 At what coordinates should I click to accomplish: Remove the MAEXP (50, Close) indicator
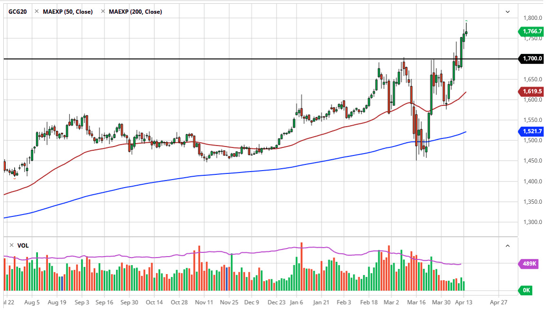coord(36,11)
